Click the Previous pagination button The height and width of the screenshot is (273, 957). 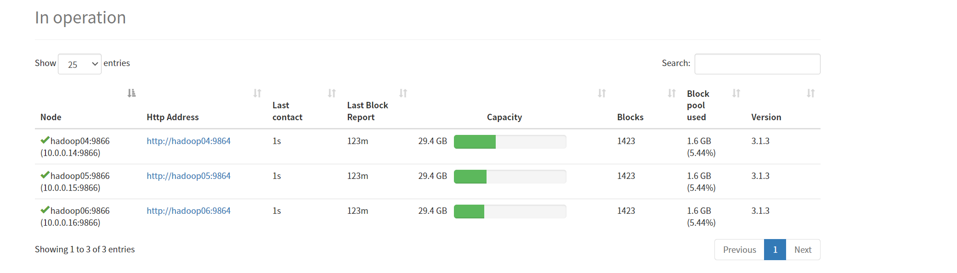click(739, 250)
